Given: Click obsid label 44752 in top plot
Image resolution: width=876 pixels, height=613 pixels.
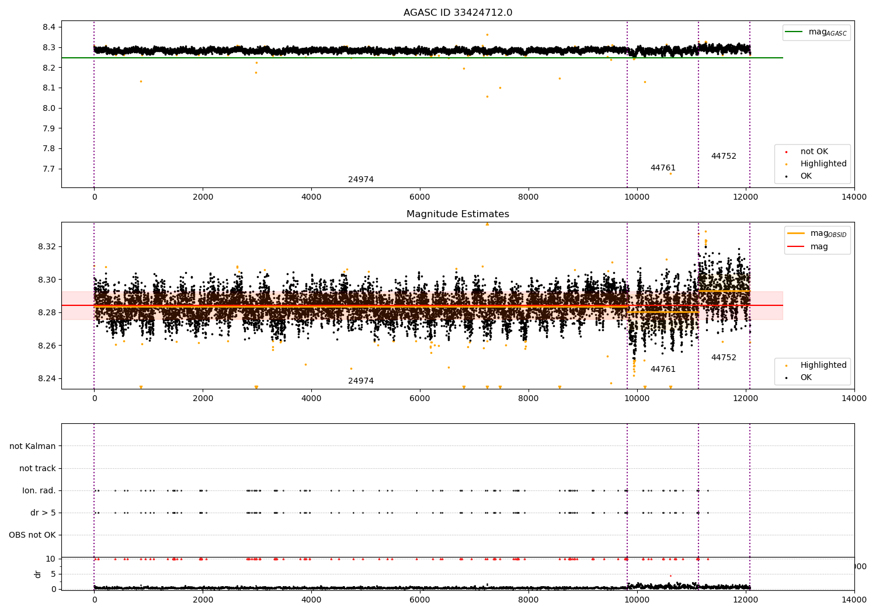Looking at the screenshot, I should coord(724,156).
